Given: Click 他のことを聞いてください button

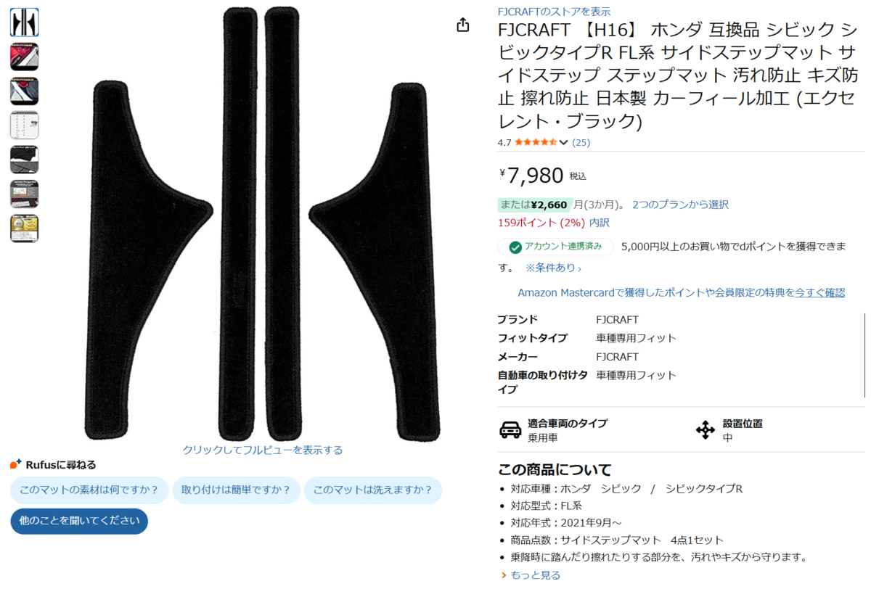Looking at the screenshot, I should pos(79,521).
